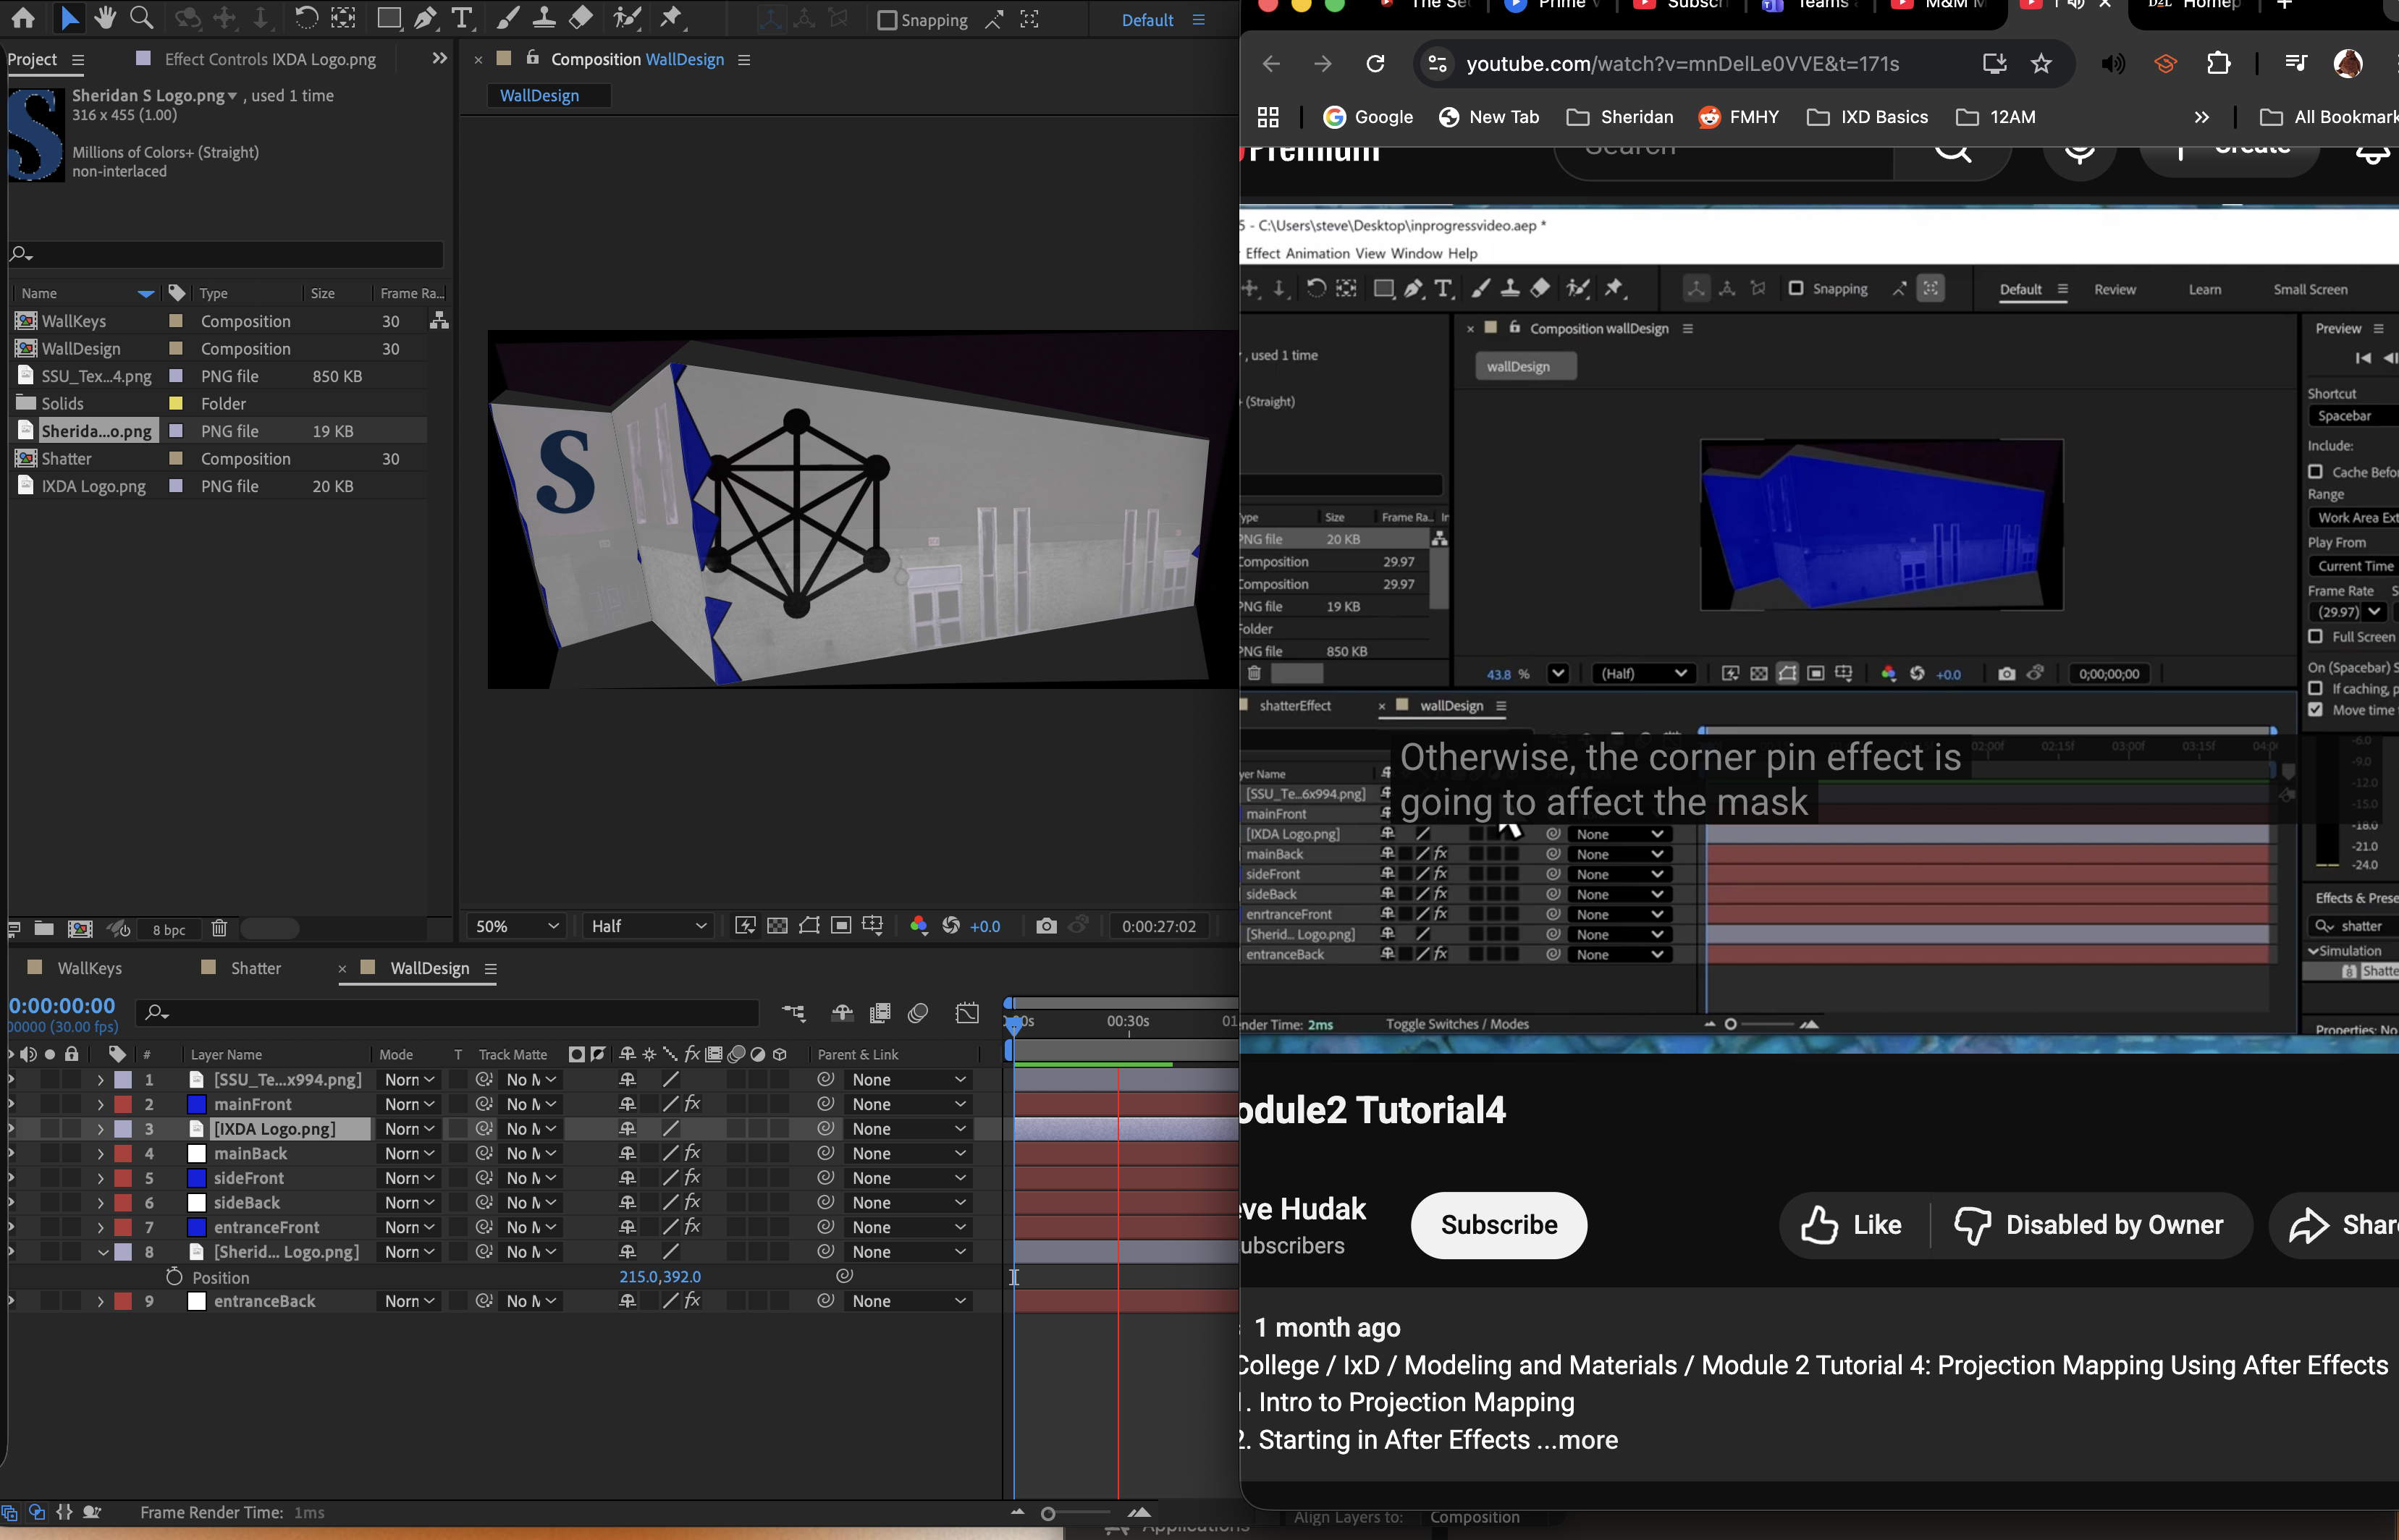
Task: Select the Selection tool in the toolbar
Action: [x=69, y=18]
